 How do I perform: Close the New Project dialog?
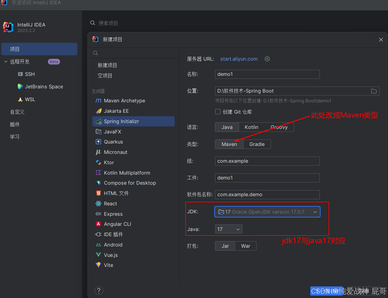(x=381, y=40)
